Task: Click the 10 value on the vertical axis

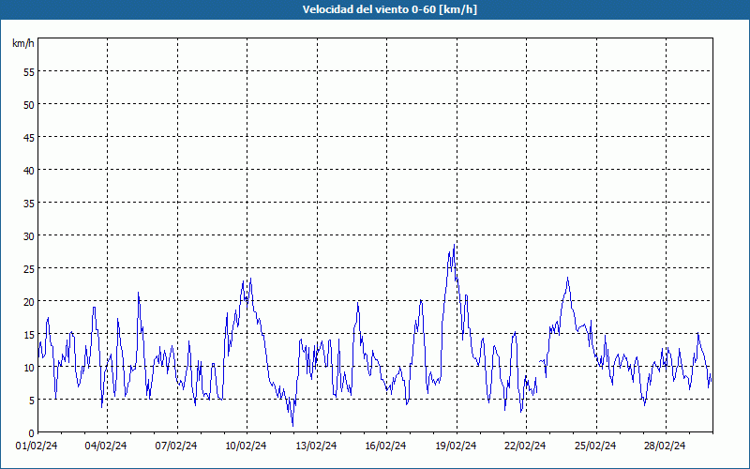Action: coord(29,368)
